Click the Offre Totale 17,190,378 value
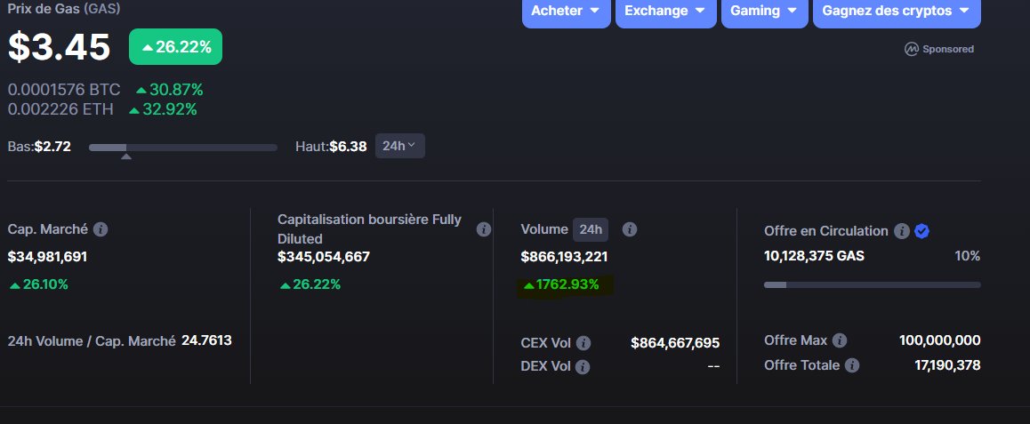1030x424 pixels. point(947,365)
